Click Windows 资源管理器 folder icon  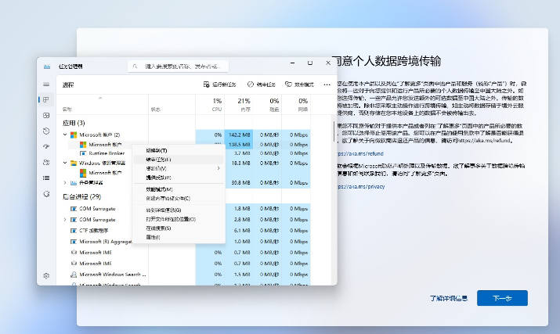pos(74,163)
